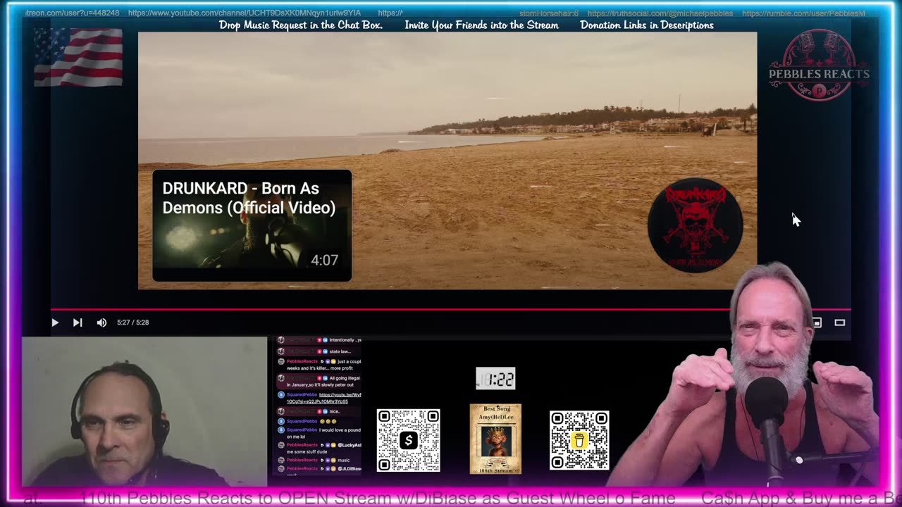Click 'Drop Music Request in the Chat Box' banner

[301, 25]
